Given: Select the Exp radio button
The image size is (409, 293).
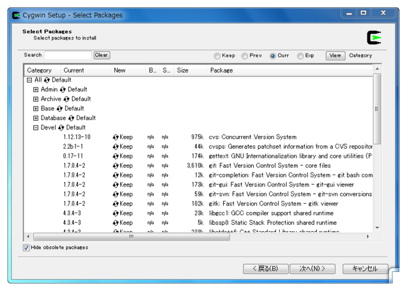Looking at the screenshot, I should pyautogui.click(x=300, y=56).
